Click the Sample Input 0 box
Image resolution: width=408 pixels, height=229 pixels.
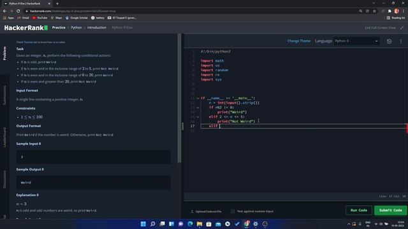pyautogui.click(x=93, y=157)
